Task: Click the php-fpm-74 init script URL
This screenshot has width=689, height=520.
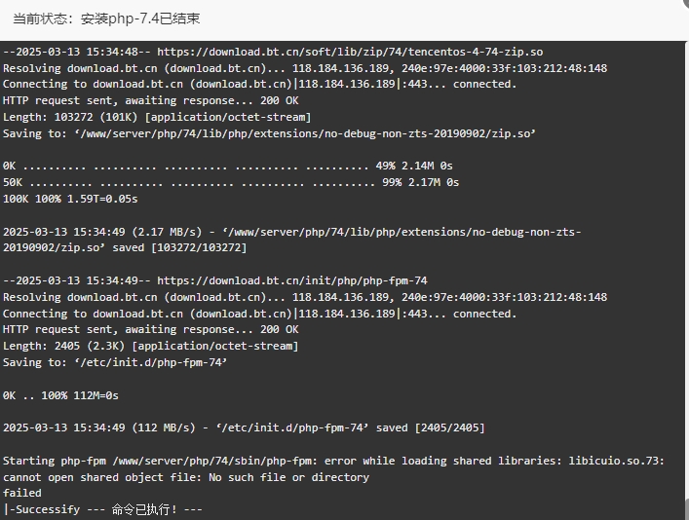Action: [292, 280]
